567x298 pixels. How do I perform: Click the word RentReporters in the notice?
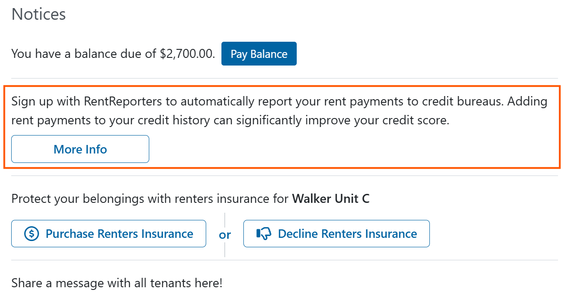[x=123, y=101]
